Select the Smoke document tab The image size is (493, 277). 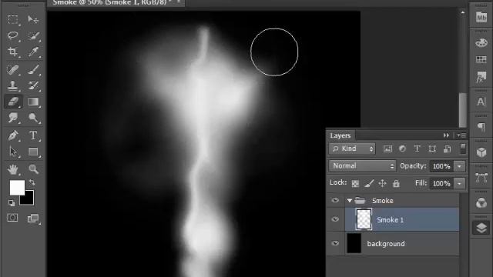(x=112, y=3)
